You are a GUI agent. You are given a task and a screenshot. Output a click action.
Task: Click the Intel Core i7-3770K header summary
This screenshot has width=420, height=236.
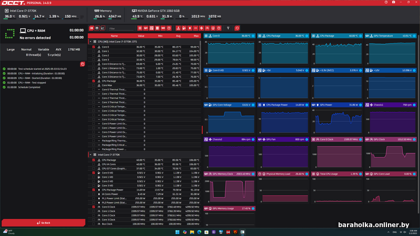[41, 14]
